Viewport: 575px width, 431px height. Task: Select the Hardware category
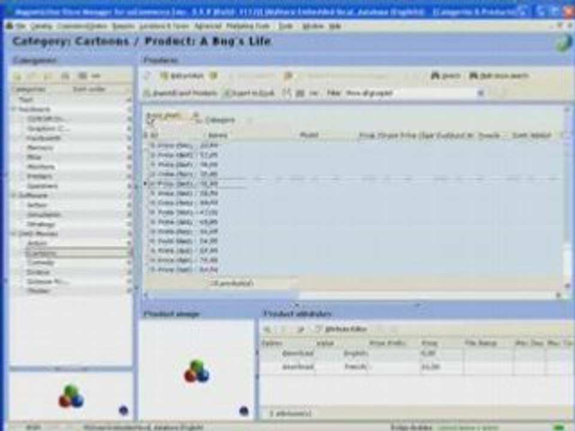coord(34,109)
